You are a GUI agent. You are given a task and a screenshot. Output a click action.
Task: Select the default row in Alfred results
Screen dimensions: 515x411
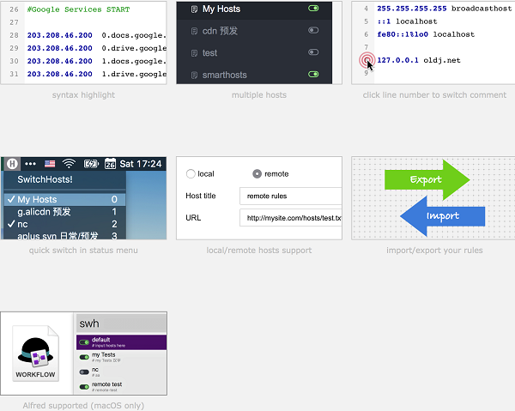click(122, 342)
